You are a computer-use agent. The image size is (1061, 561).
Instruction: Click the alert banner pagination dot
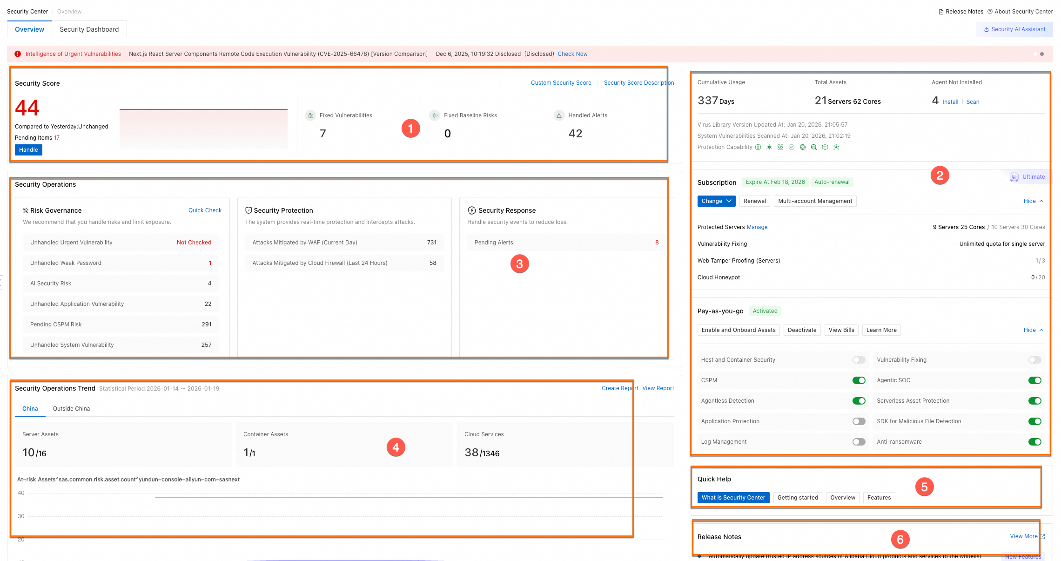1041,54
